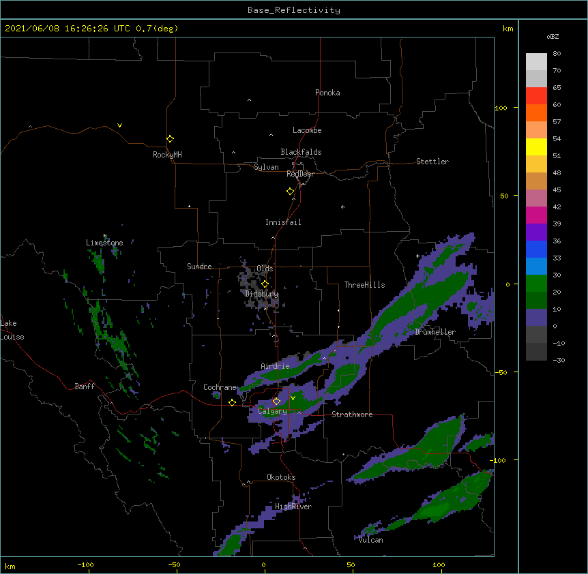
Task: Click the yellow V marker northwest of RockyMH
Action: point(119,125)
